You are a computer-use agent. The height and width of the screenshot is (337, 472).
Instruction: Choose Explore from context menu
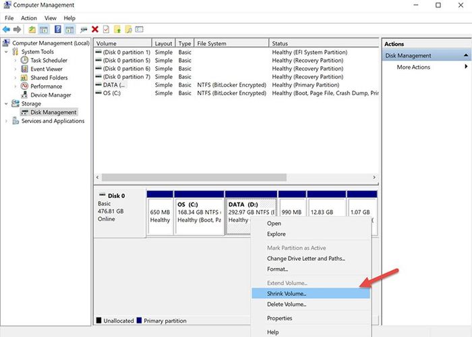pos(311,234)
